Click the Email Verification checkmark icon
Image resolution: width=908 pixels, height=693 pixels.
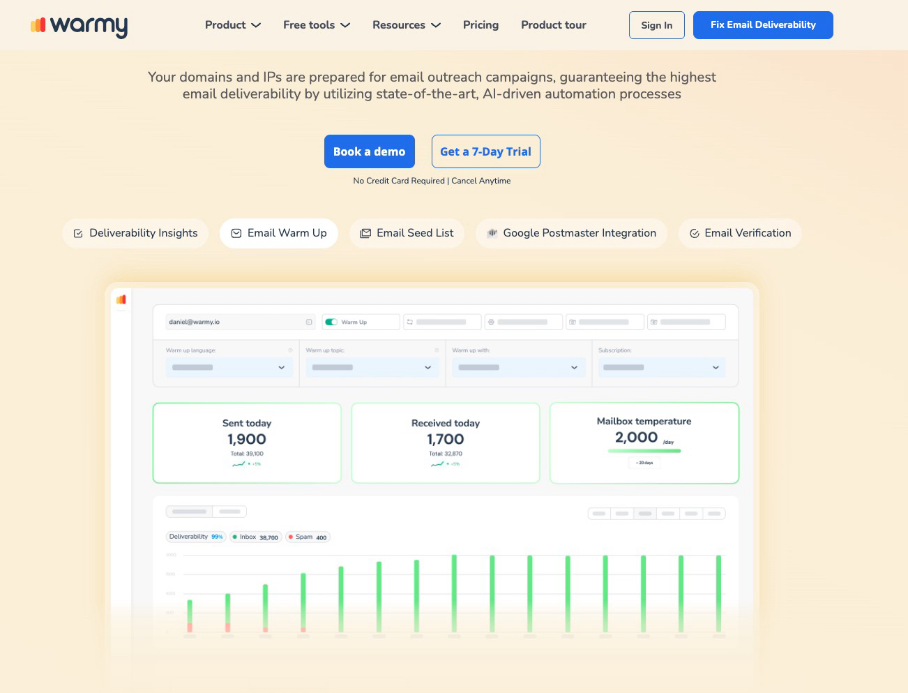pyautogui.click(x=695, y=234)
